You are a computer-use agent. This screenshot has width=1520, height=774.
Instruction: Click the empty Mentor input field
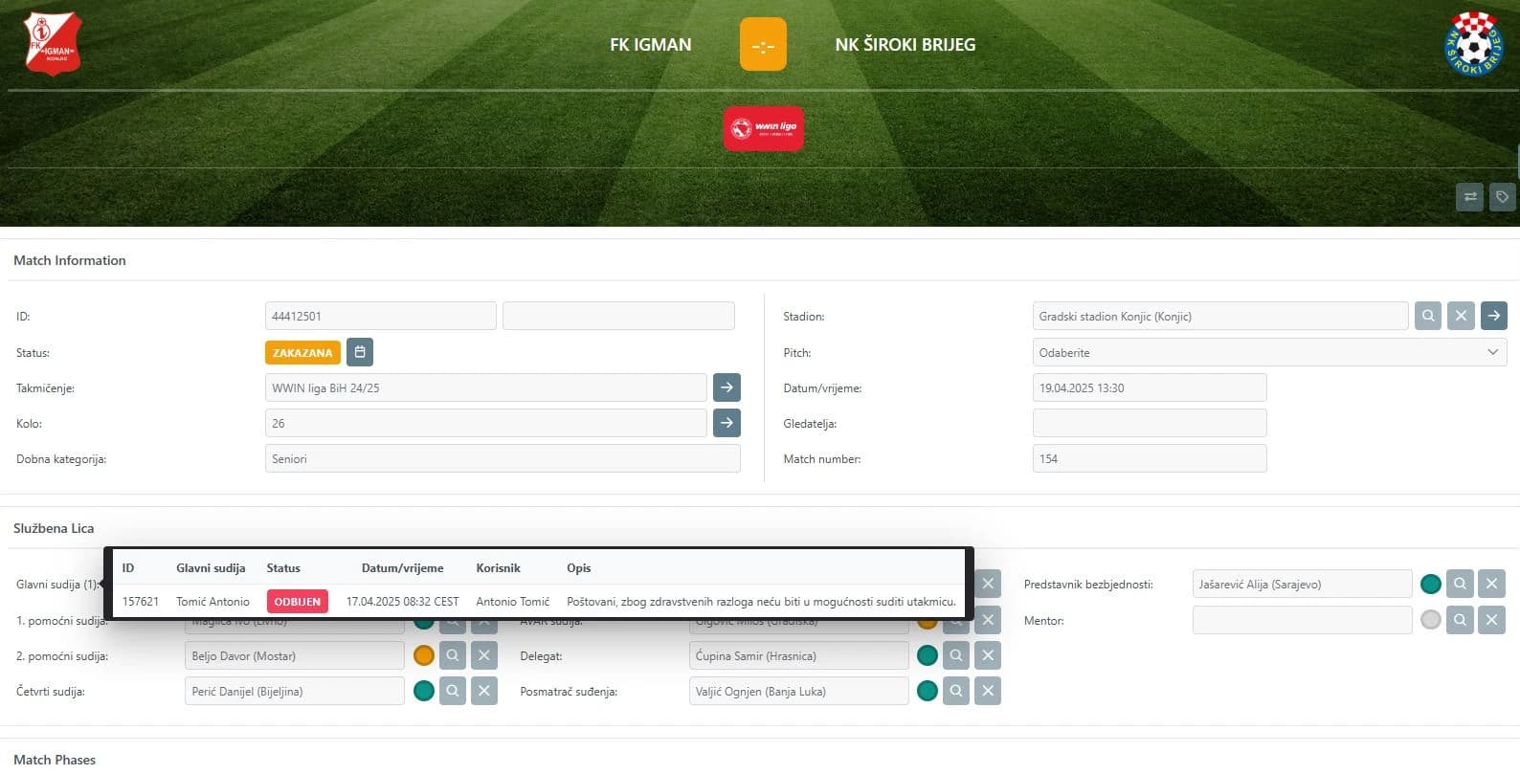[1303, 620]
